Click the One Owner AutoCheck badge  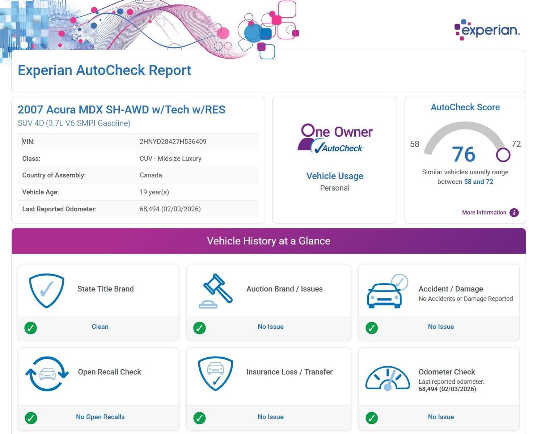(335, 139)
